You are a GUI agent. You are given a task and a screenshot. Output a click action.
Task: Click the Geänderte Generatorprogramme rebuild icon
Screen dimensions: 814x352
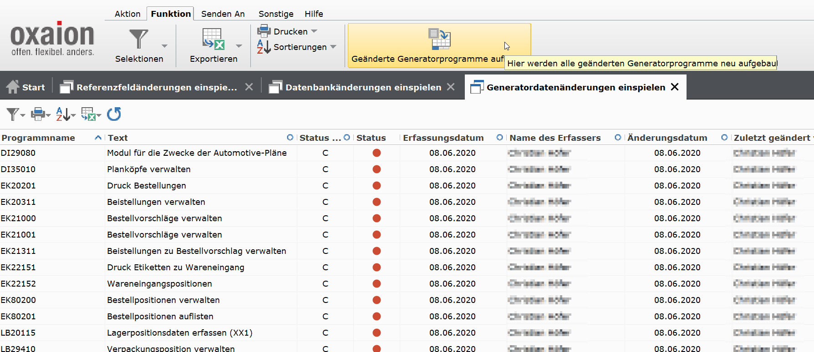(439, 39)
